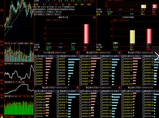Open 设 settings for 营业部5天统计 panel

[119, 53]
